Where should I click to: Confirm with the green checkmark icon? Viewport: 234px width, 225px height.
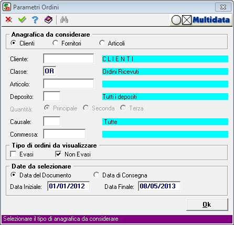[x=22, y=20]
